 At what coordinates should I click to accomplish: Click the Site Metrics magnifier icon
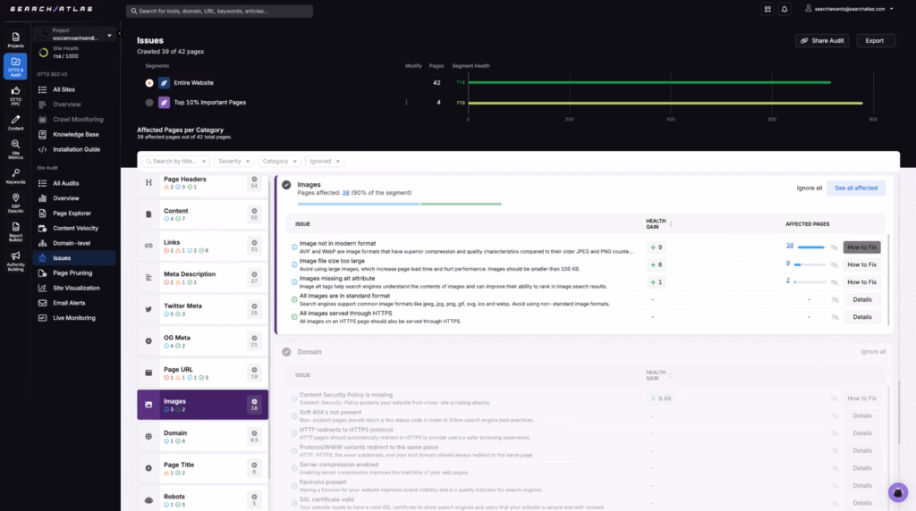[x=15, y=144]
